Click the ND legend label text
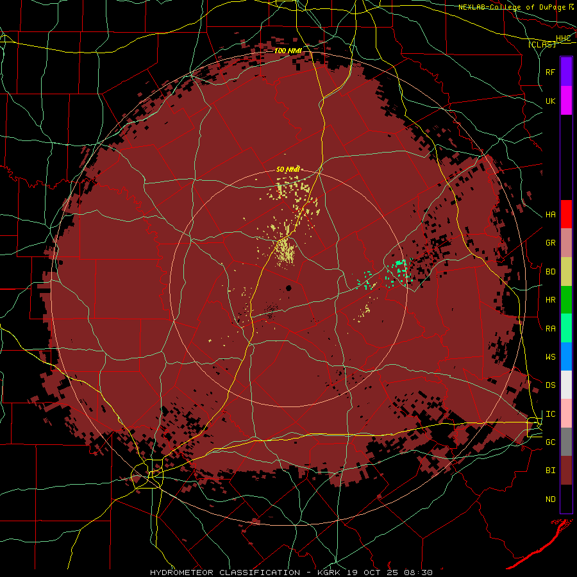 [x=550, y=499]
